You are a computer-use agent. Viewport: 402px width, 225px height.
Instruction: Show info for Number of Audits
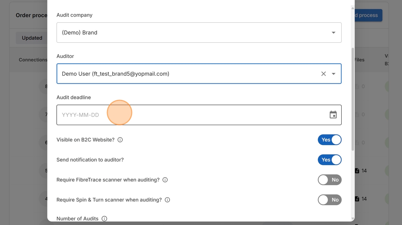[104, 219]
